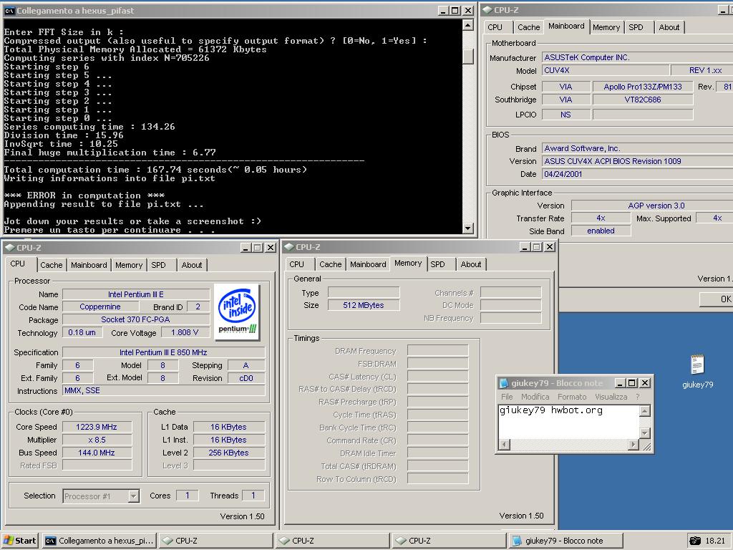Click the Specification Intel Pentium III E 850 MHz field
The height and width of the screenshot is (550, 733).
pos(164,352)
